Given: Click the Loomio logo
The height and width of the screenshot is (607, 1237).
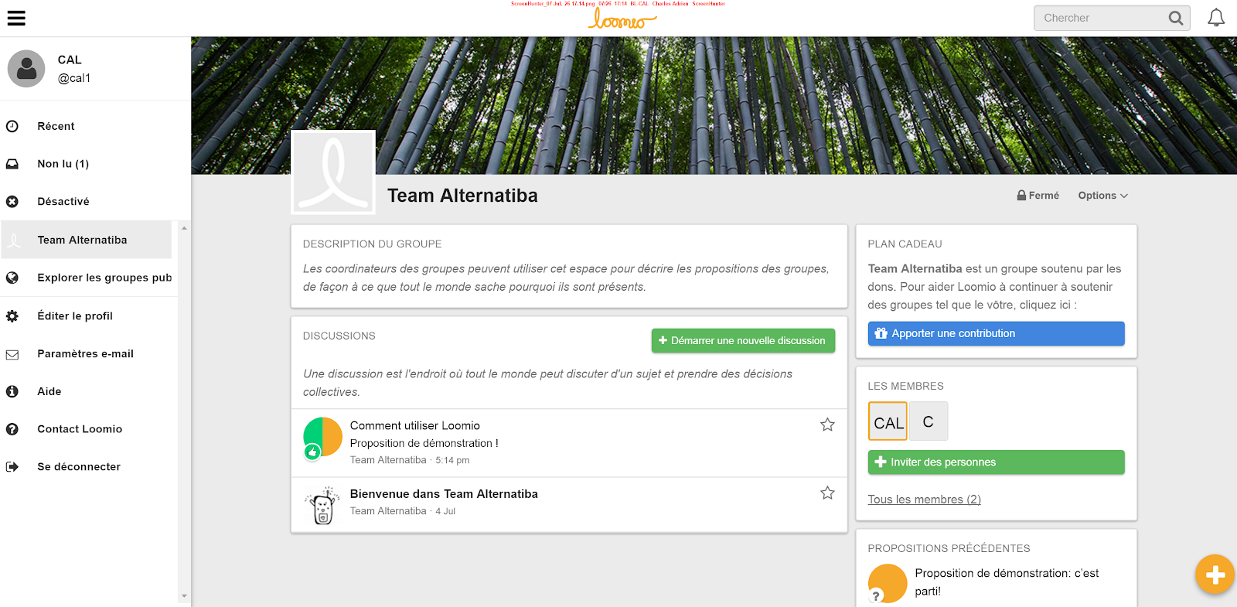Looking at the screenshot, I should (x=622, y=19).
